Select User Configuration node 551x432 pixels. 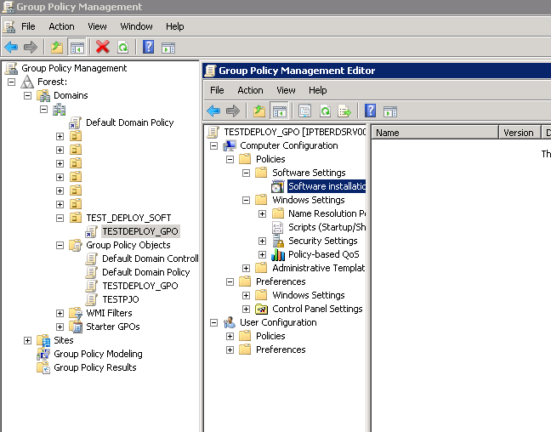pos(278,322)
